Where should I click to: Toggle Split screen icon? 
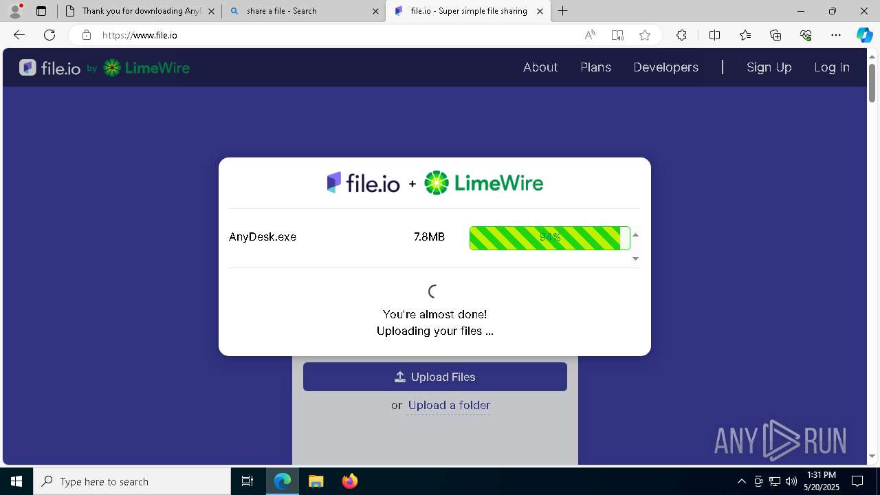click(x=714, y=35)
